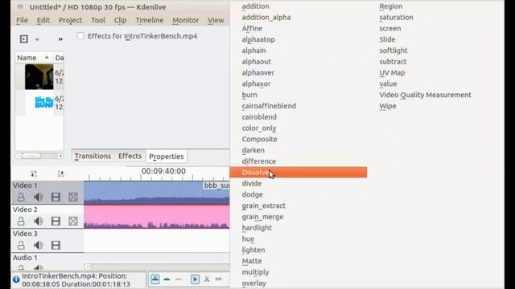Click the project bin horizontal scrollbar

(31, 156)
